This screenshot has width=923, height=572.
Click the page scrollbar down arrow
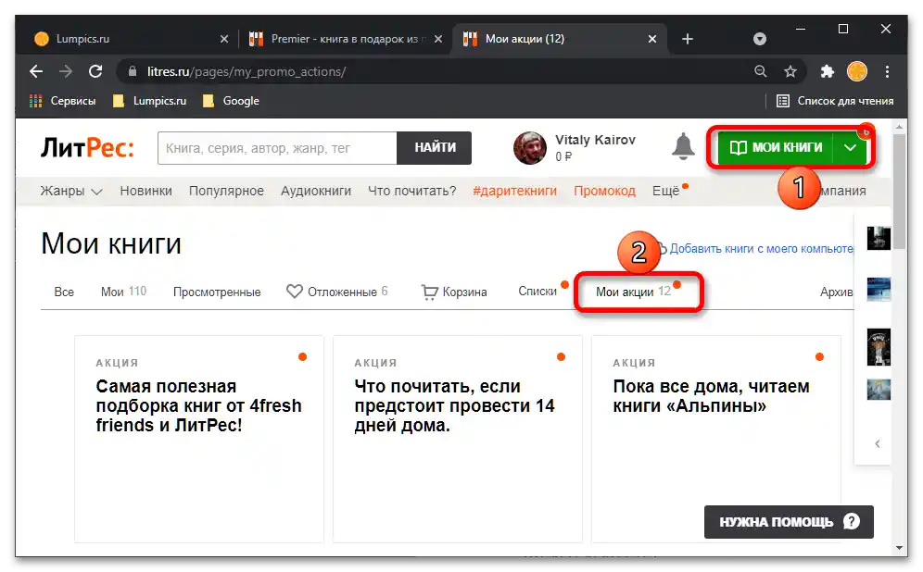899,547
